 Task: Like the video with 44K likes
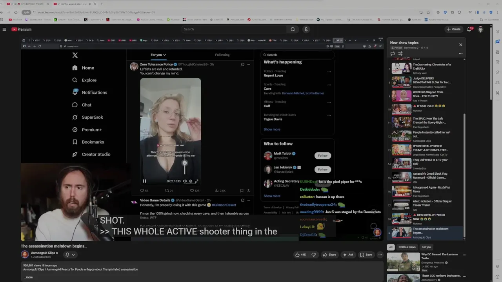[x=301, y=255]
